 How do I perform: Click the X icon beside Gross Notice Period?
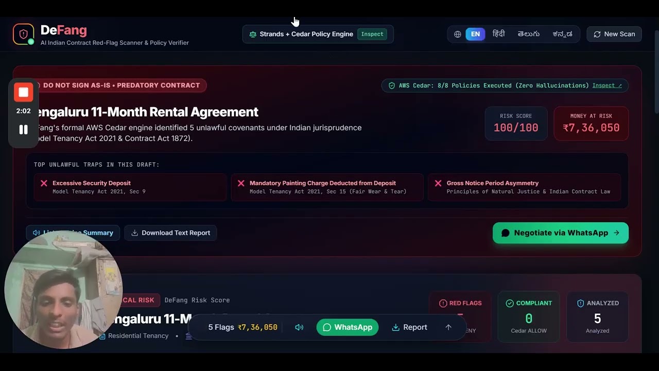438,183
